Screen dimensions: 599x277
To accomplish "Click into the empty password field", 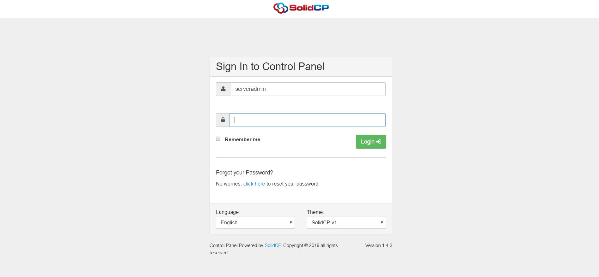I will point(308,120).
